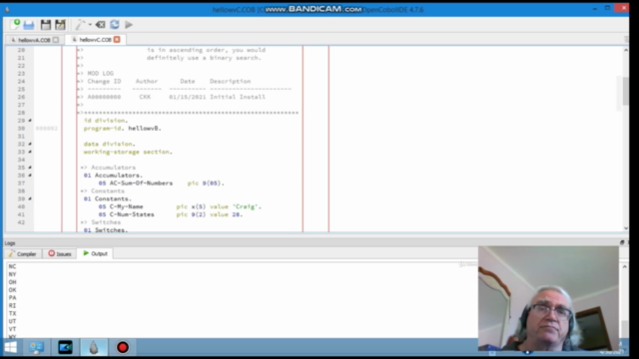
Task: Open the Output logs tab
Action: click(96, 253)
